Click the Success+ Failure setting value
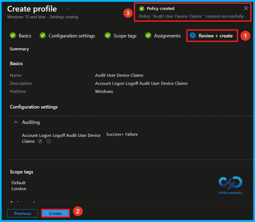Viewport: 255px width, 222px height. tap(122, 134)
